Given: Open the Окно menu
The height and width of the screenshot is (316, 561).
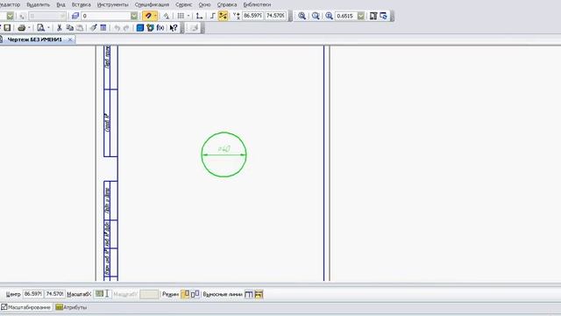Looking at the screenshot, I should (x=204, y=5).
